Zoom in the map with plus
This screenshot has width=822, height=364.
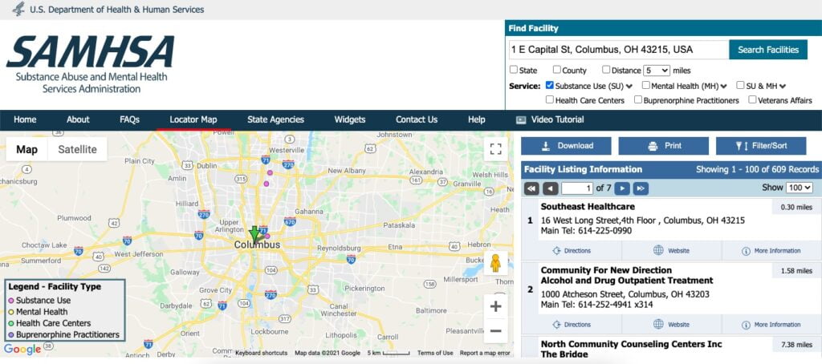496,306
